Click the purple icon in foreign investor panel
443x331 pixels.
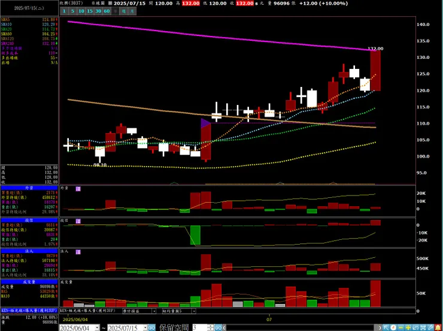click(x=78, y=189)
